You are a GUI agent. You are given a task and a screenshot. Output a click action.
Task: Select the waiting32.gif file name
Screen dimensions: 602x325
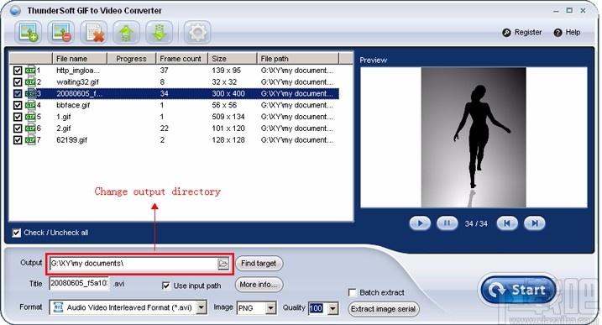(77, 81)
